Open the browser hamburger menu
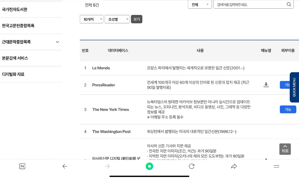 click(276, 166)
